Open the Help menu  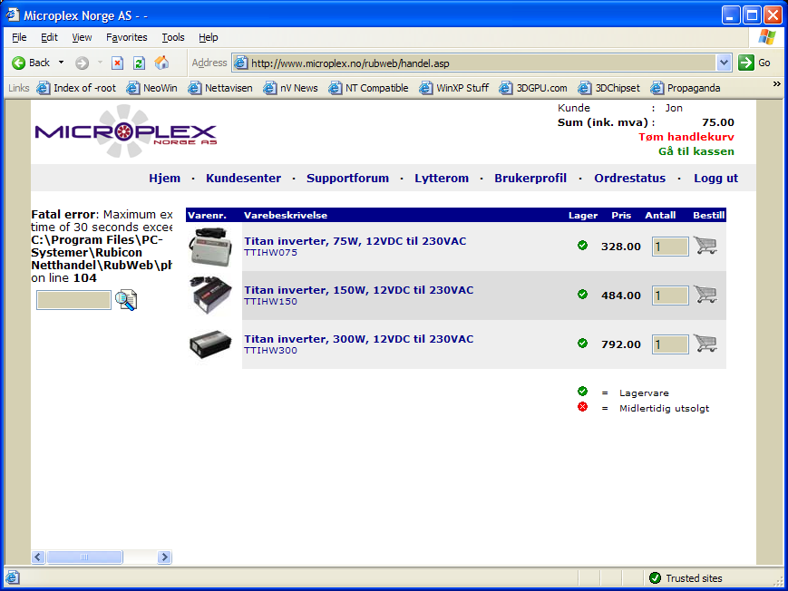(x=208, y=37)
